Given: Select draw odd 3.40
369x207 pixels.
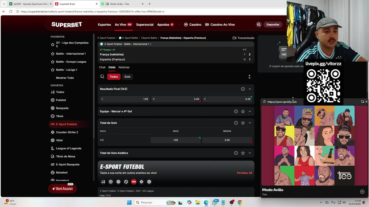Looking at the screenshot, I should pos(176,99).
